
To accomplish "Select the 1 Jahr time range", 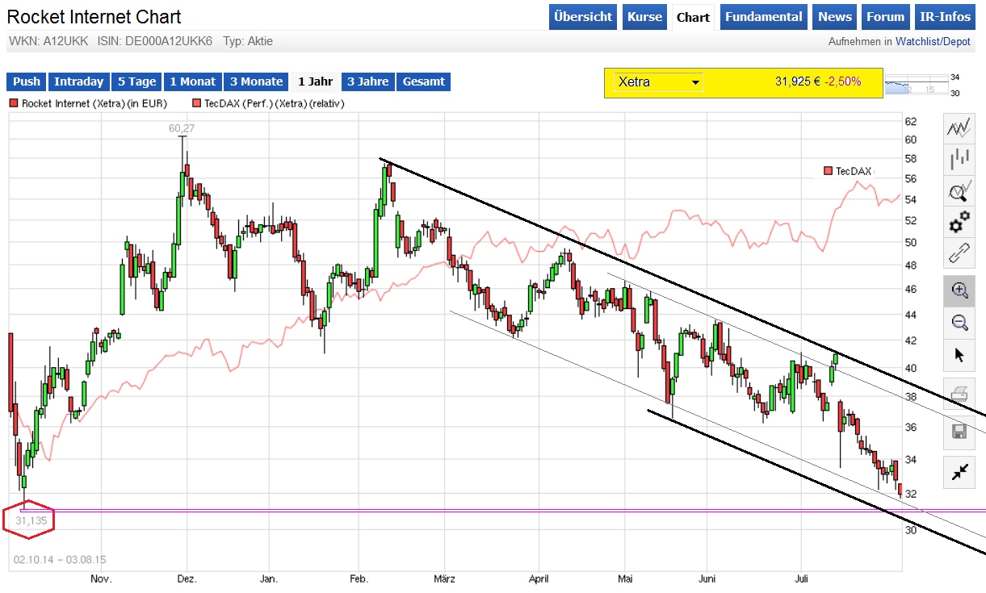I will (315, 81).
